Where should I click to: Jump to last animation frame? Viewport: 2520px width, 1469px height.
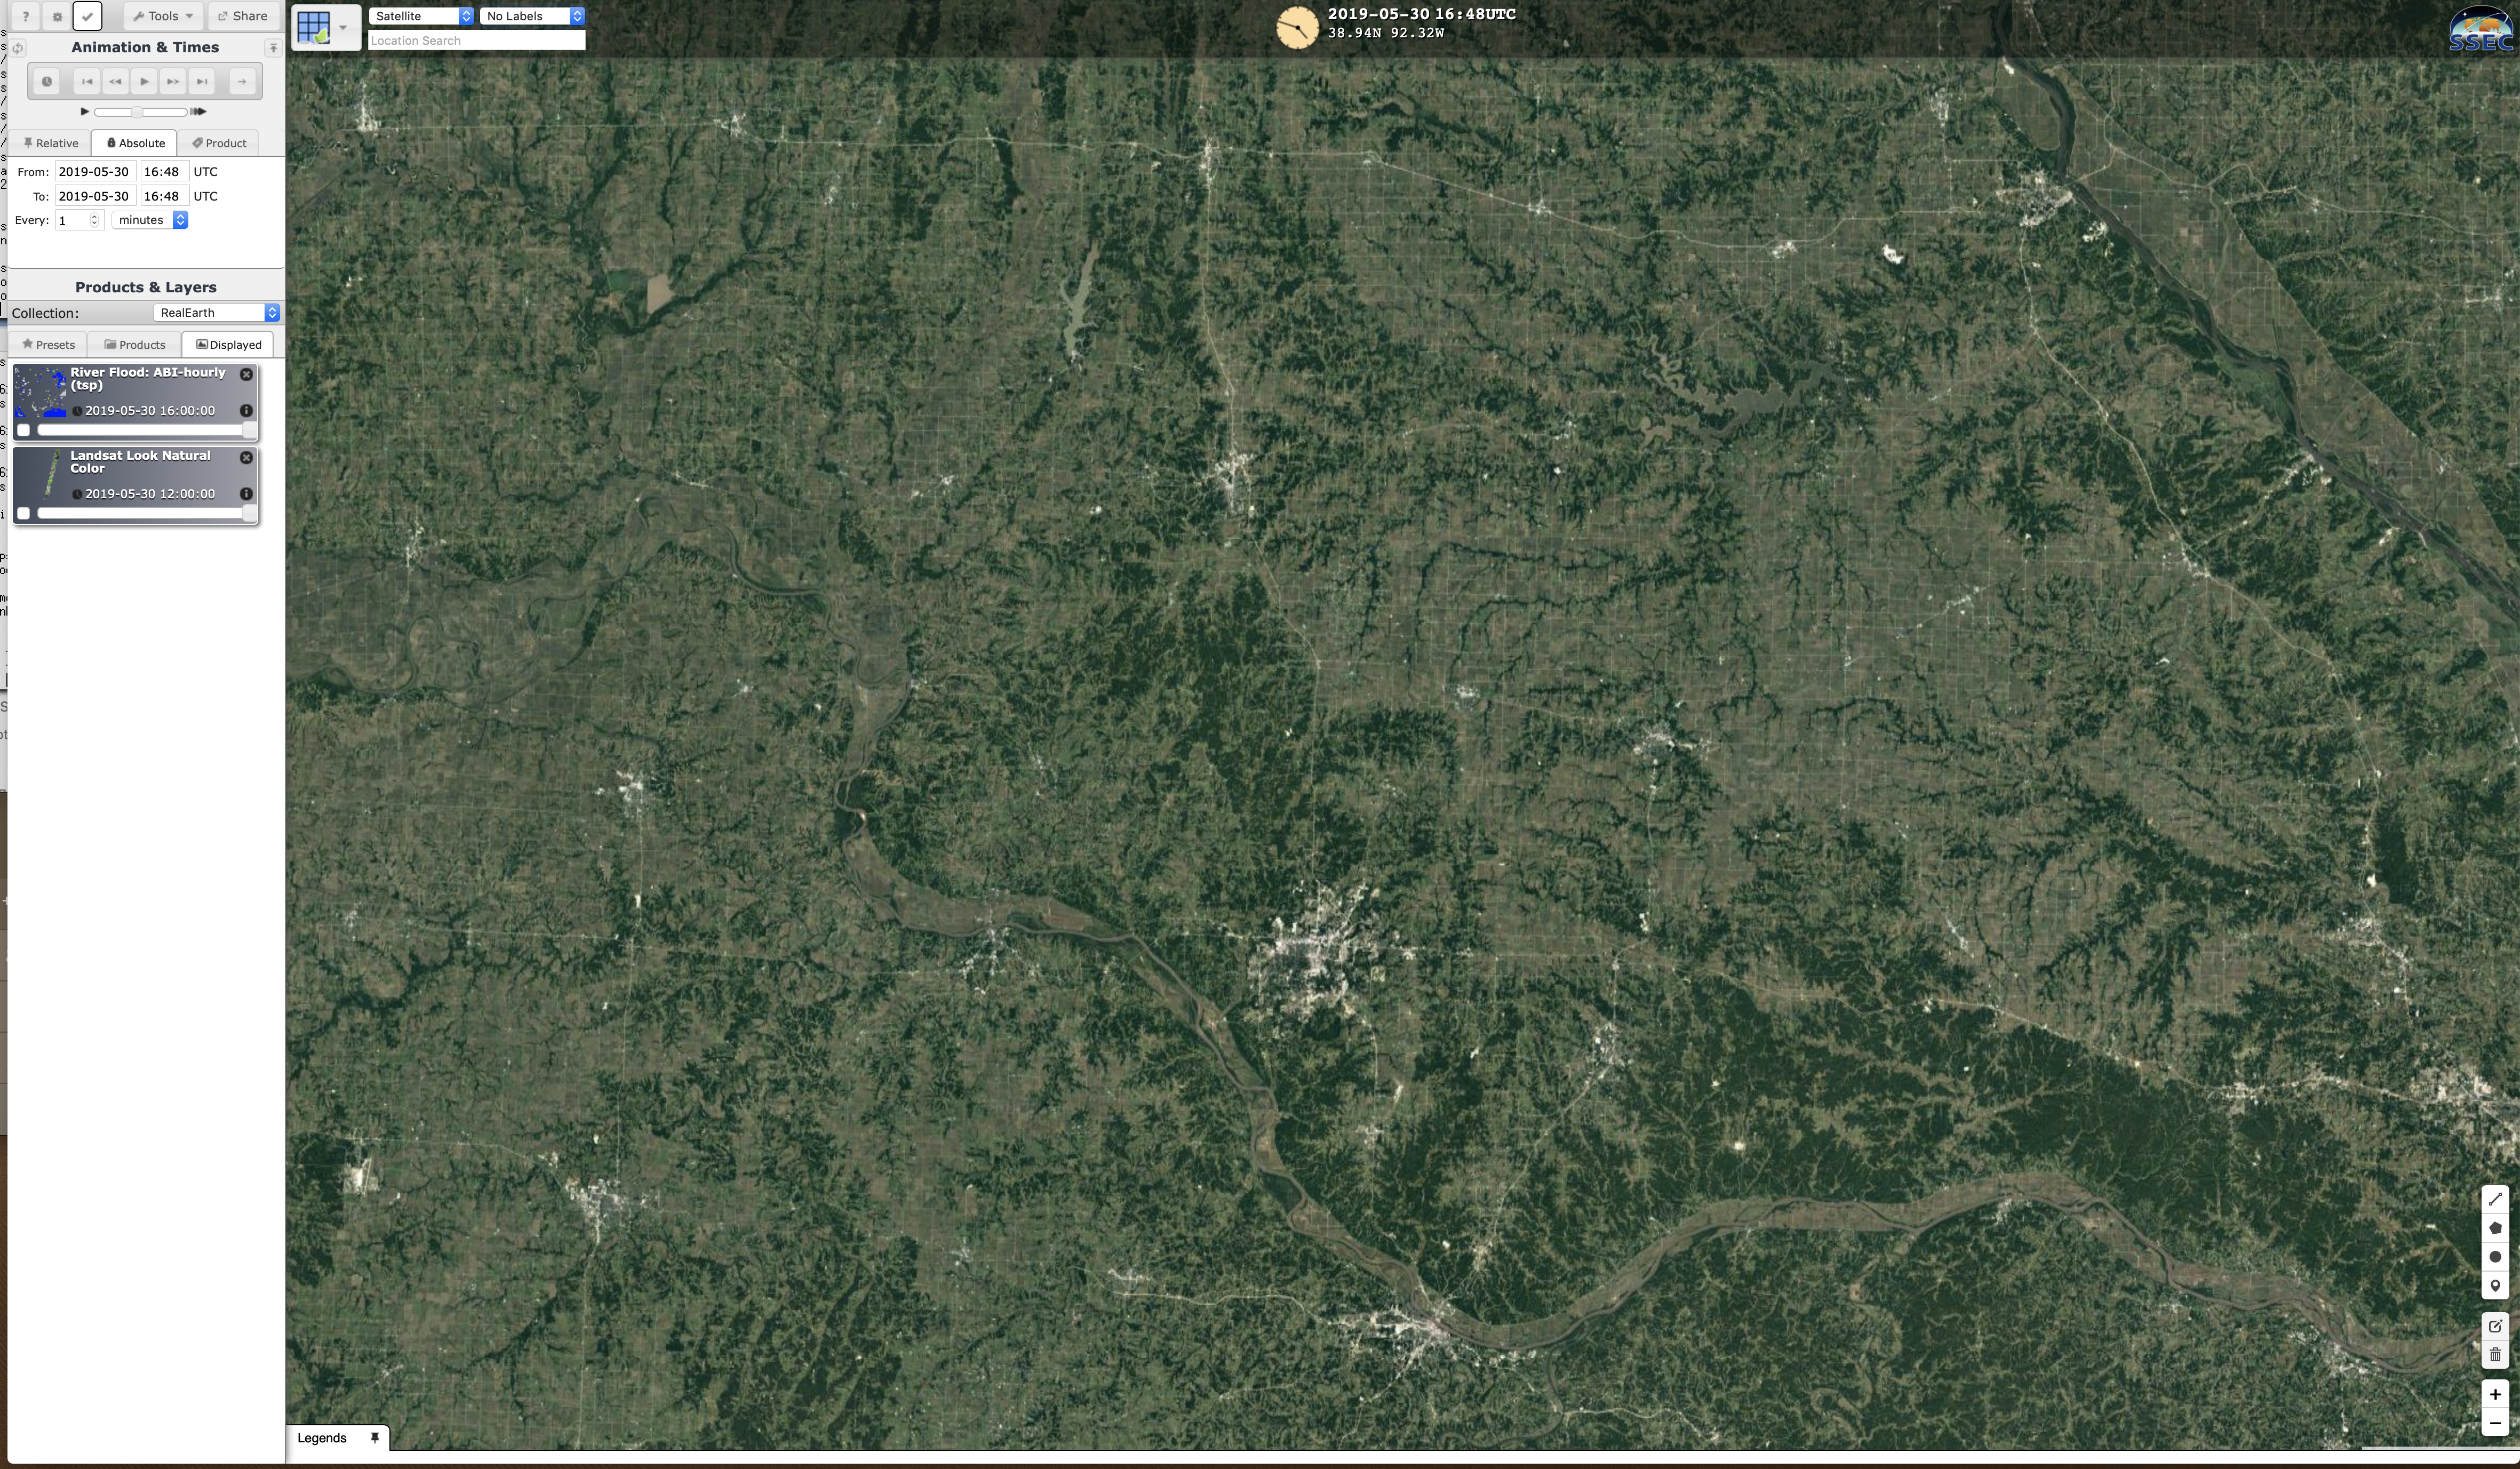(202, 82)
